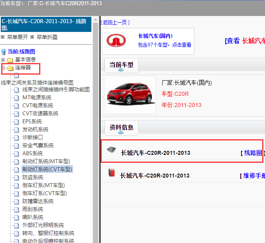Click the 菜单展开 list icon
Image resolution: width=265 pixels, height=243 pixels.
click(x=2, y=37)
